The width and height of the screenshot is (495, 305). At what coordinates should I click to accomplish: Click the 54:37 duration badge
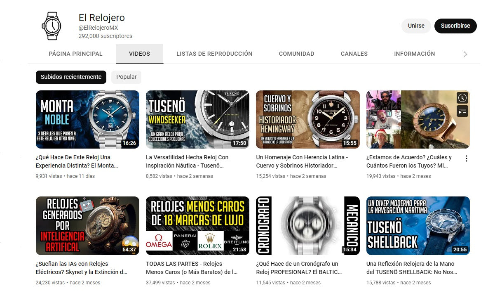(x=129, y=250)
